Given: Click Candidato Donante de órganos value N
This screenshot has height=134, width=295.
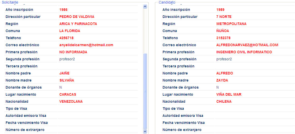Looking at the screenshot, I should [x=217, y=87].
